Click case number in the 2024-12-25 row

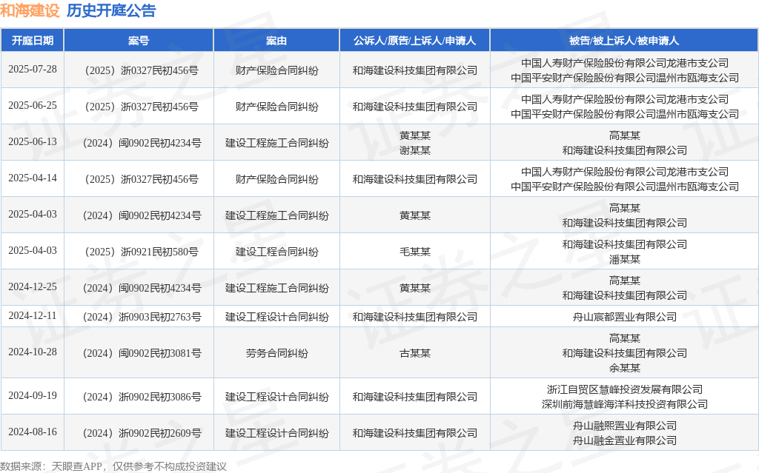[x=140, y=288]
